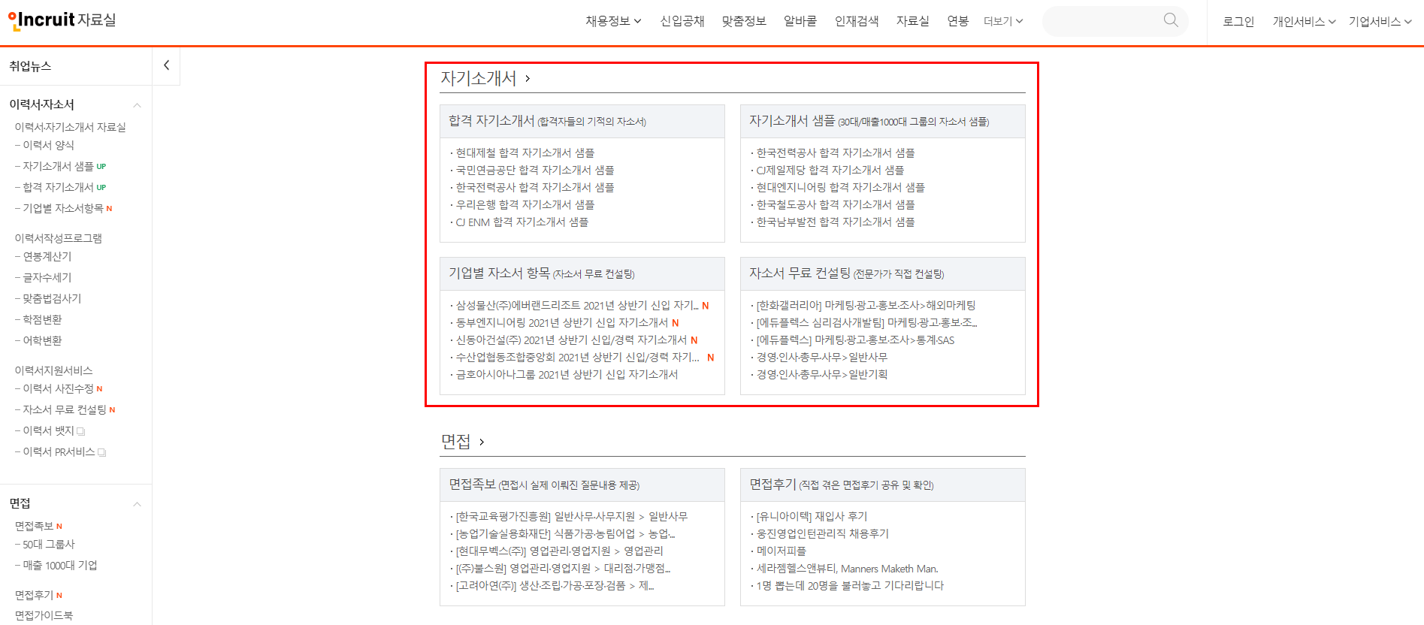Open 매출 1000대 기업 sidebar link
Viewport: 1424px width, 625px height.
click(59, 565)
